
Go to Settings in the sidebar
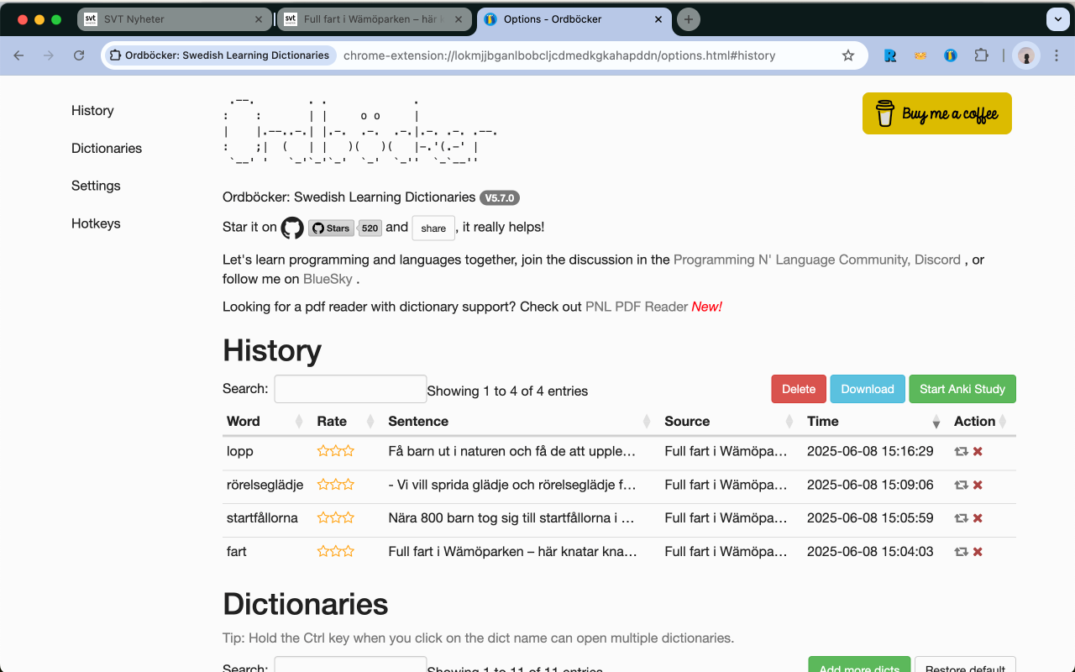tap(96, 186)
